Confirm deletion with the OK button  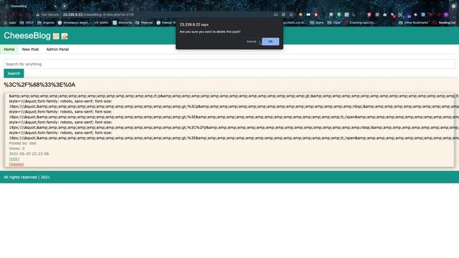click(x=270, y=42)
